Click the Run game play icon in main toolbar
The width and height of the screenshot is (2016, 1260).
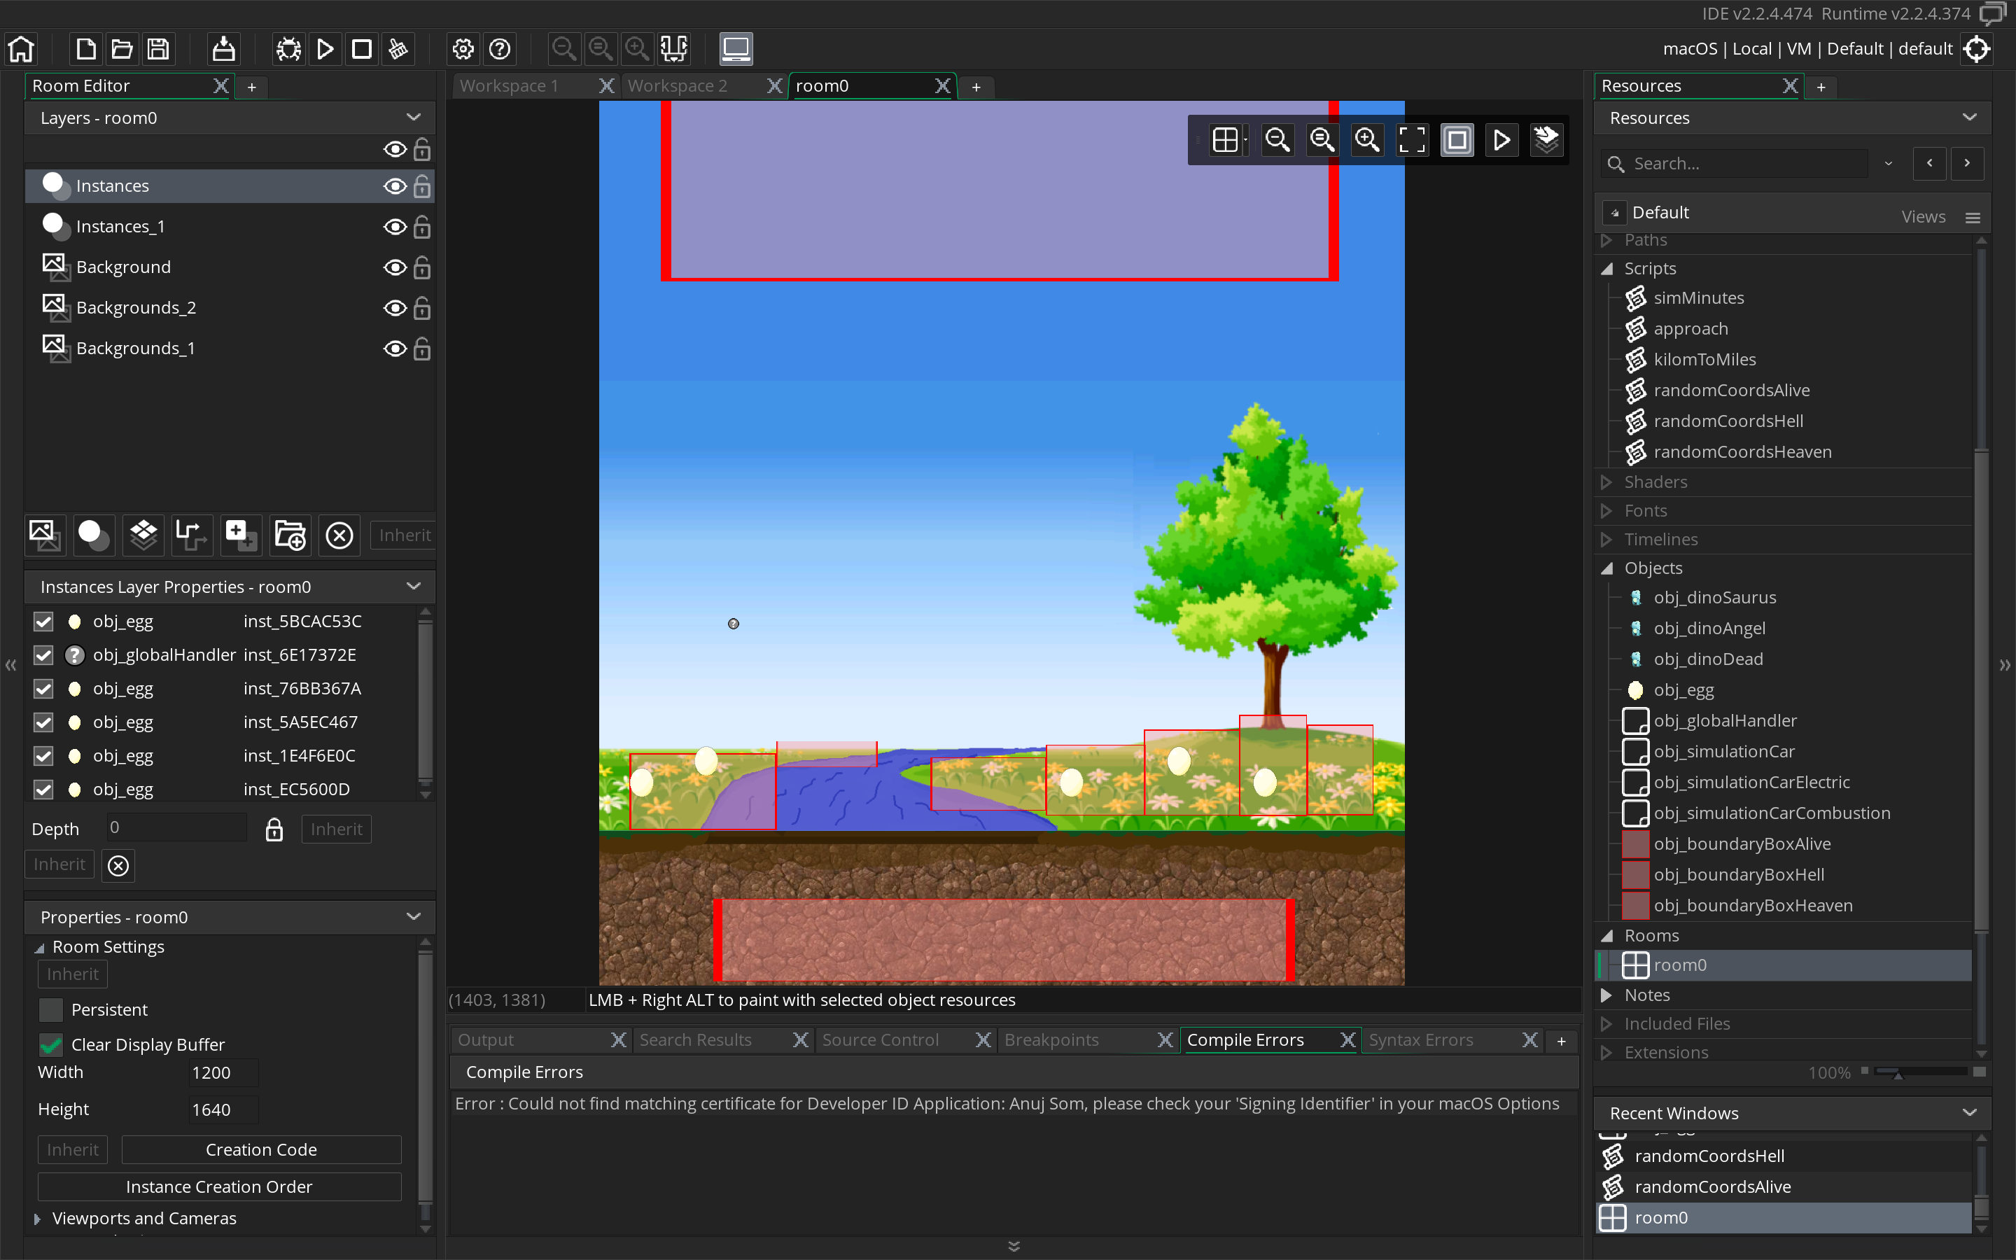tap(325, 49)
